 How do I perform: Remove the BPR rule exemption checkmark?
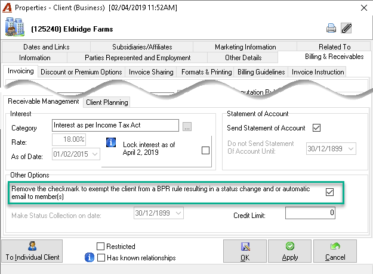(329, 192)
